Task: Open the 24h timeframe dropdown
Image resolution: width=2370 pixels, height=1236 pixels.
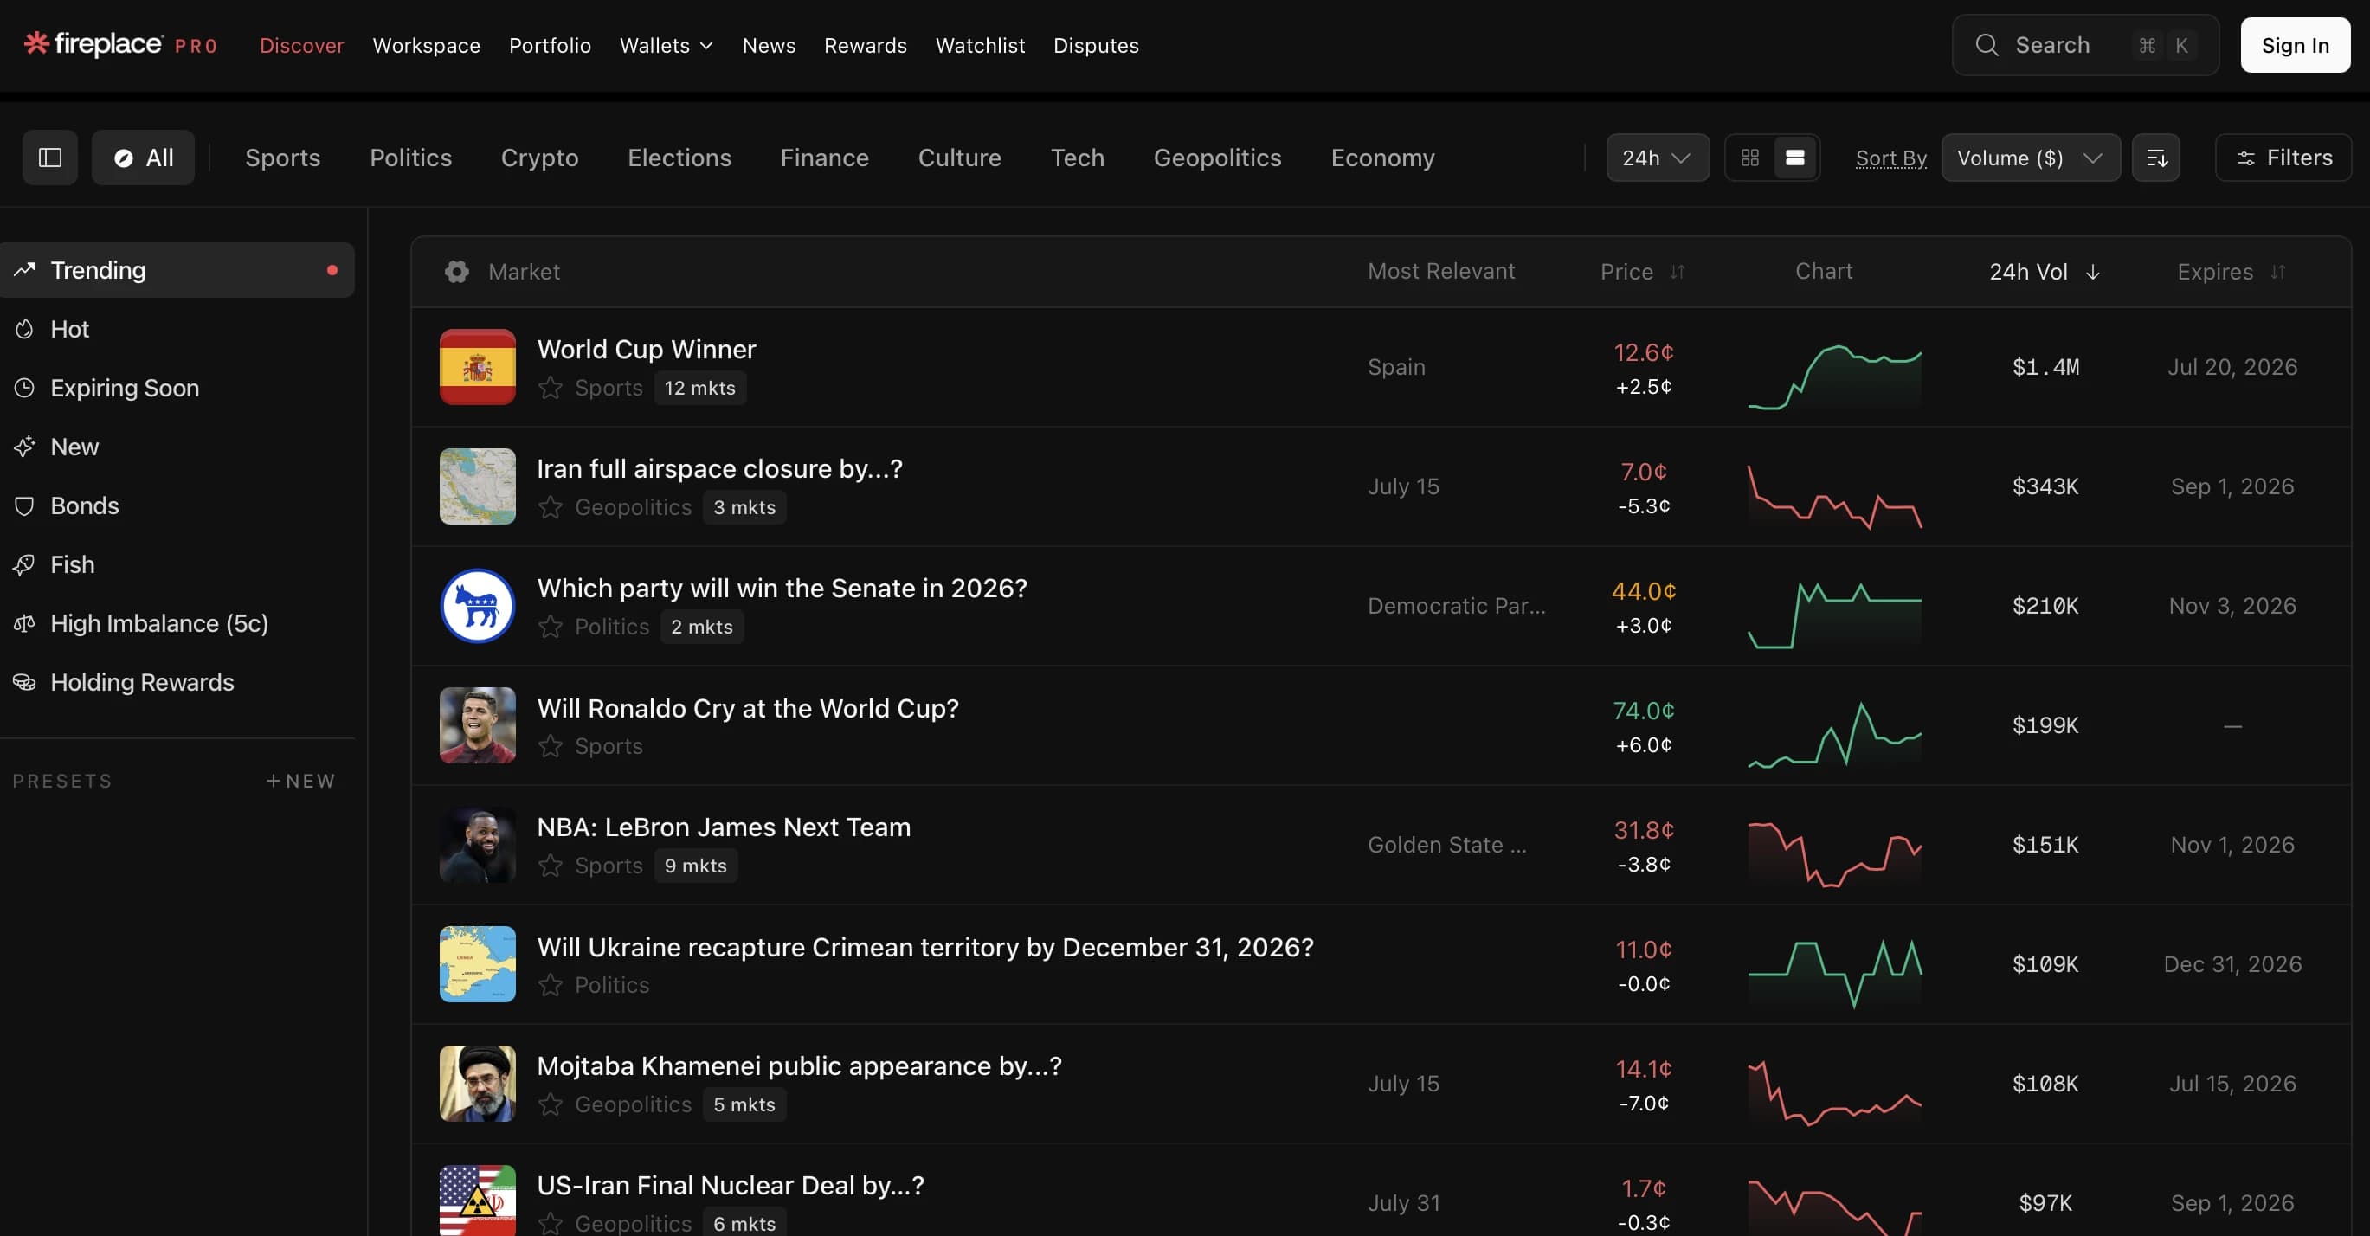Action: click(1657, 158)
